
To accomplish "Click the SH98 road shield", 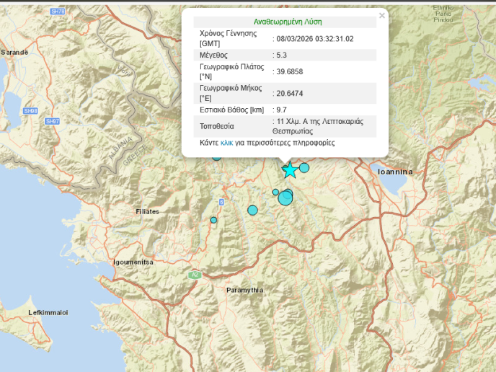I will (30, 111).
